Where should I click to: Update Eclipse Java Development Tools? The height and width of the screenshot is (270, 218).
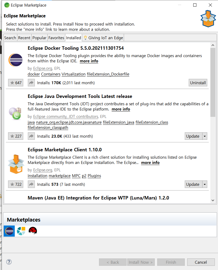click(194, 136)
